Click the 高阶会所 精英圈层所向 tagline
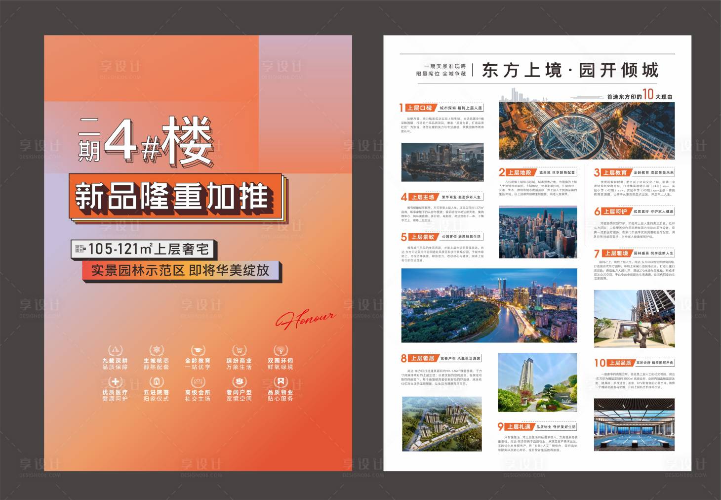The image size is (721, 500). [654, 363]
